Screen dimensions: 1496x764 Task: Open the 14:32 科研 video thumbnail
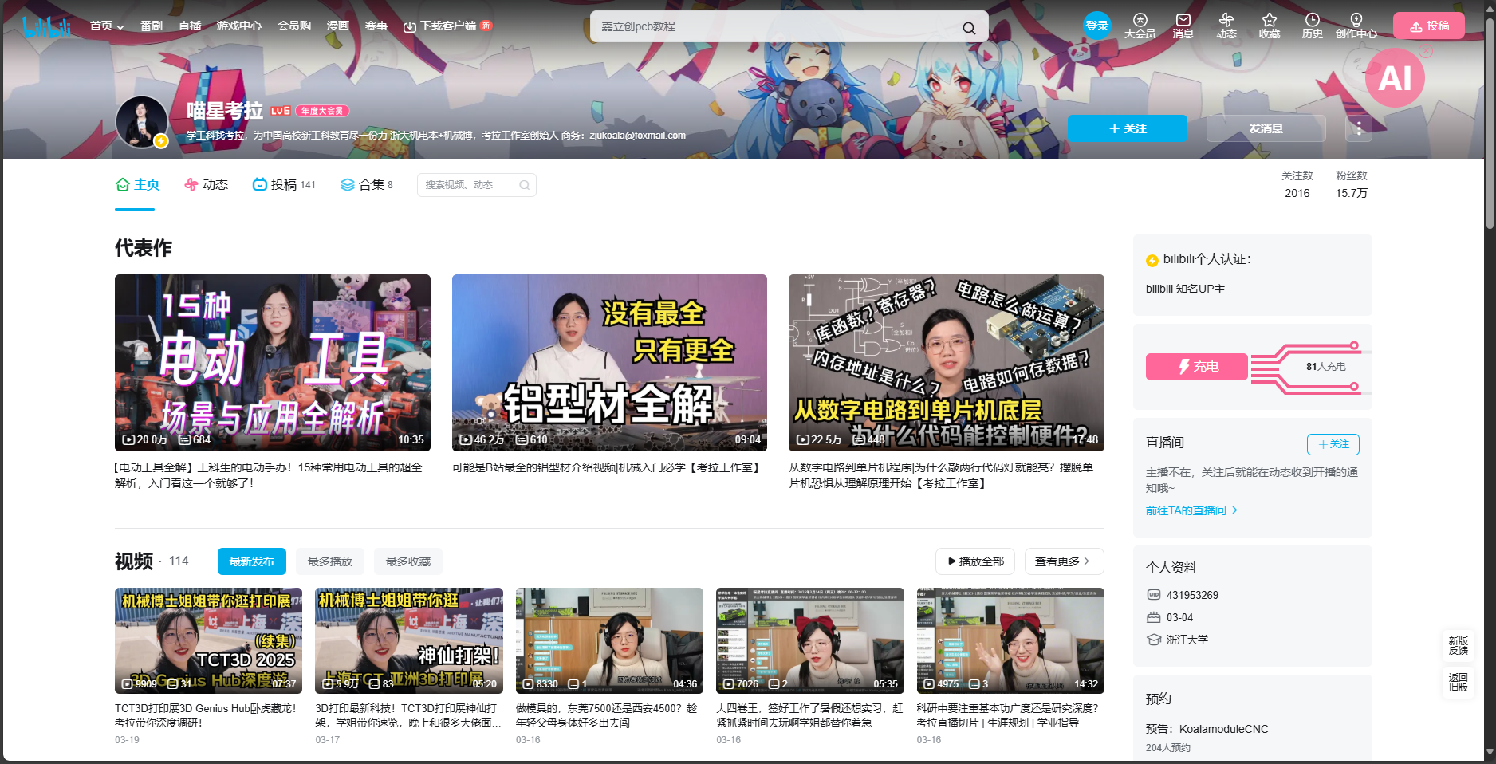pos(1010,640)
